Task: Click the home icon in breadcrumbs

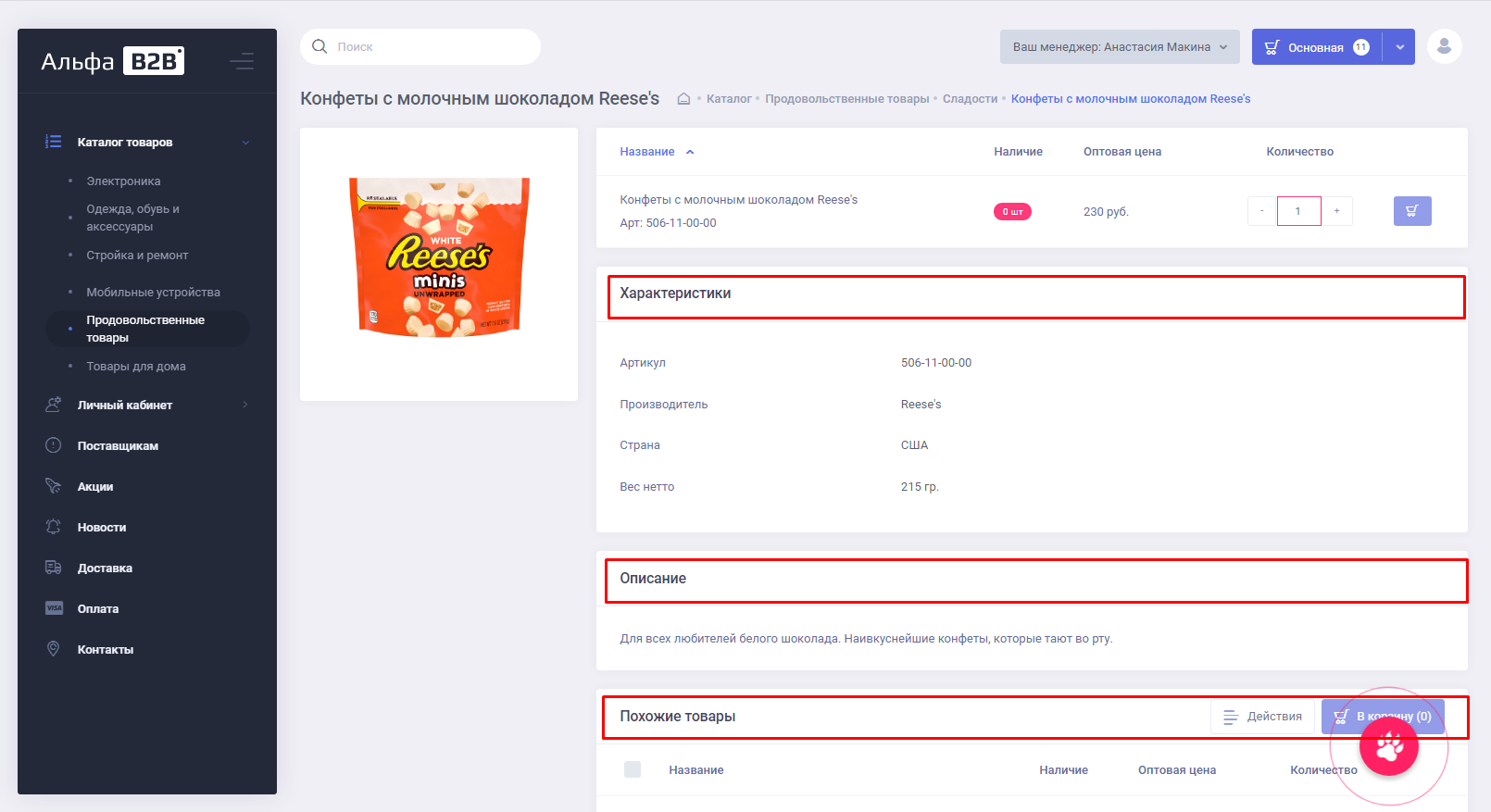Action: 683,99
